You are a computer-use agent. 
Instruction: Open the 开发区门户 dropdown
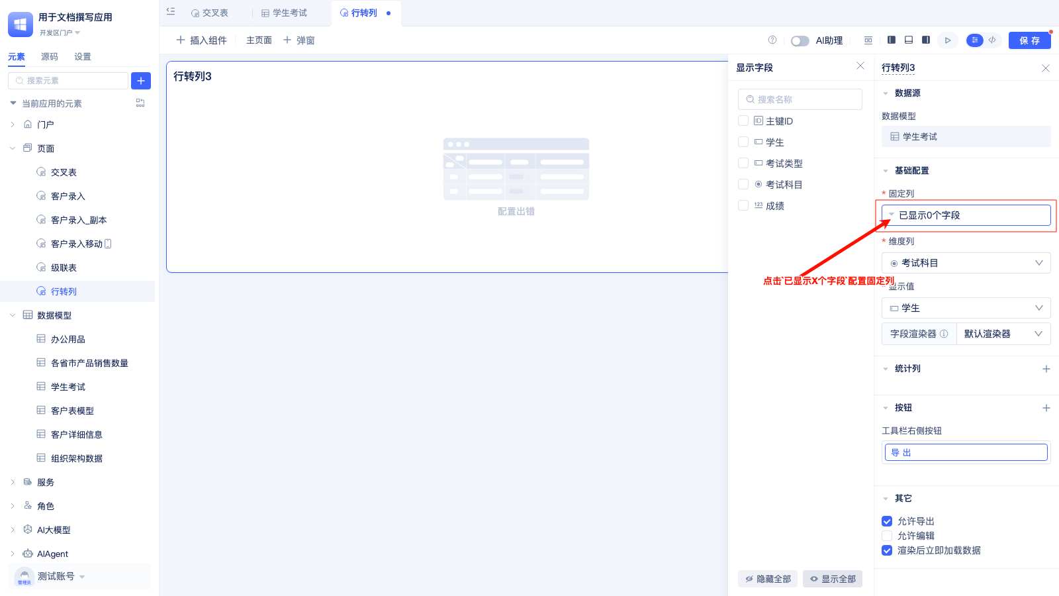pyautogui.click(x=60, y=32)
